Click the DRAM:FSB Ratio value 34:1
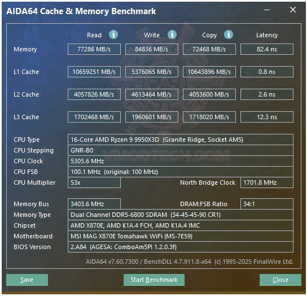Image resolution: width=307 pixels, height=296 pixels. (267, 204)
